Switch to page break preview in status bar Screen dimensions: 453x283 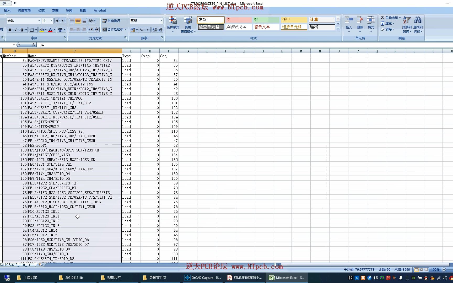(x=426, y=270)
